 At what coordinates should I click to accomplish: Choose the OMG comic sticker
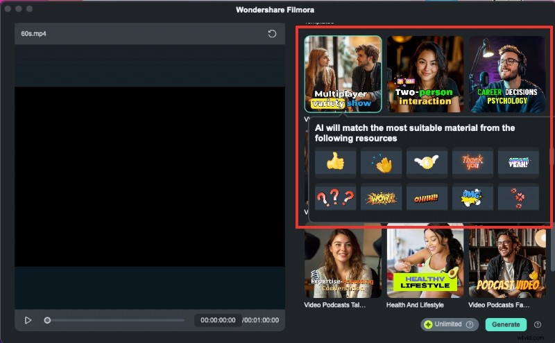tap(472, 198)
